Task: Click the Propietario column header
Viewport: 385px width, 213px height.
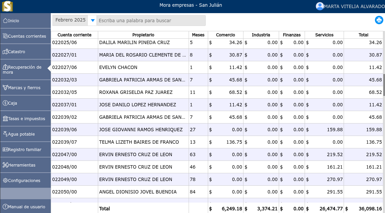Action: 143,35
